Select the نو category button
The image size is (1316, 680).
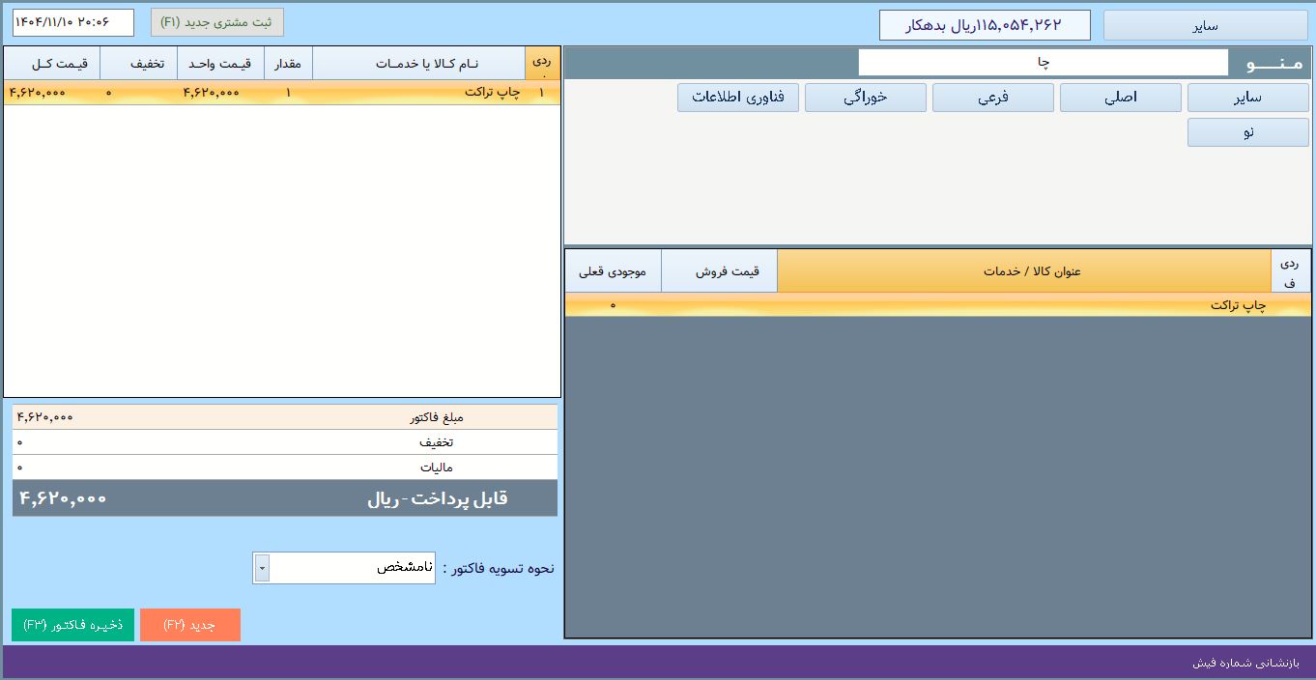point(1247,132)
